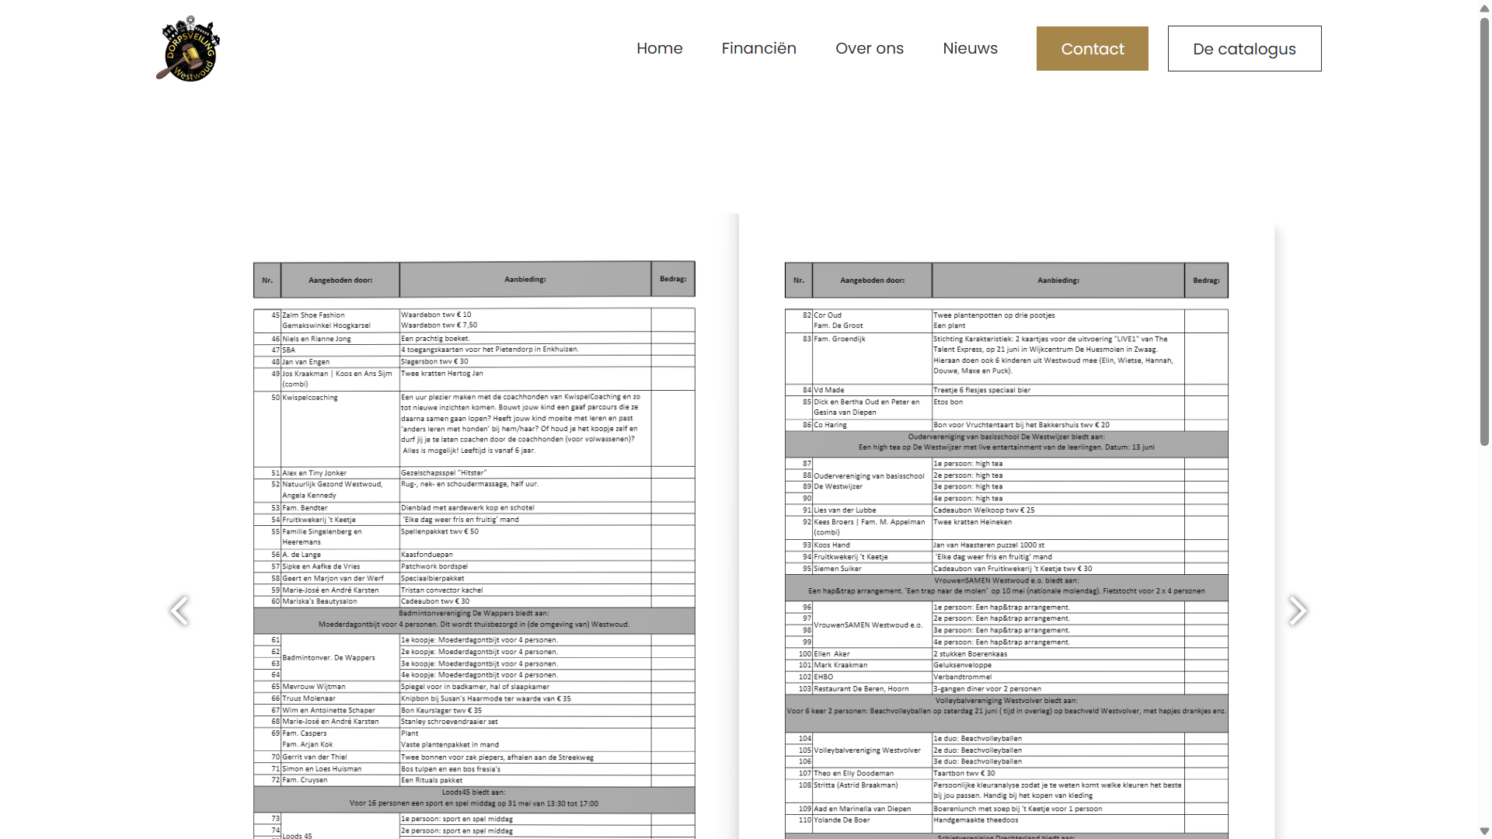Open the Nieuws page
Image resolution: width=1492 pixels, height=839 pixels.
click(x=970, y=48)
